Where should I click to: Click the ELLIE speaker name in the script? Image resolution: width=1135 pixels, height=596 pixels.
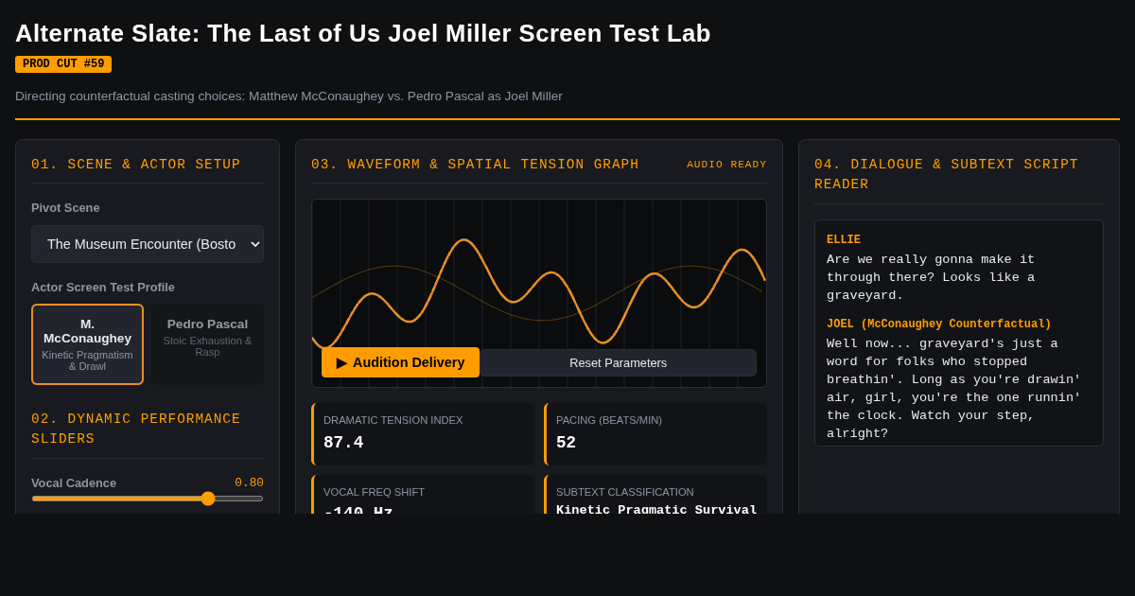click(x=844, y=240)
